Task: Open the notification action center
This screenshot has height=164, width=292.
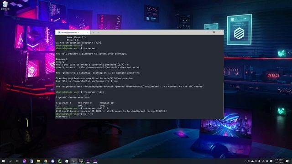Action: pyautogui.click(x=287, y=161)
